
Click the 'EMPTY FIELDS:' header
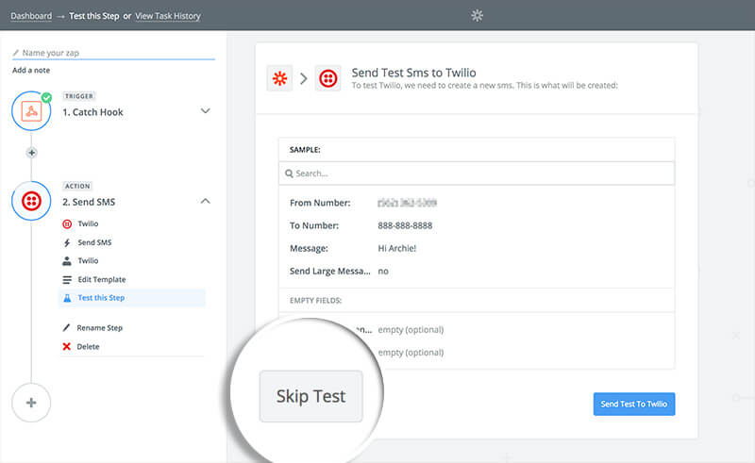(x=316, y=300)
